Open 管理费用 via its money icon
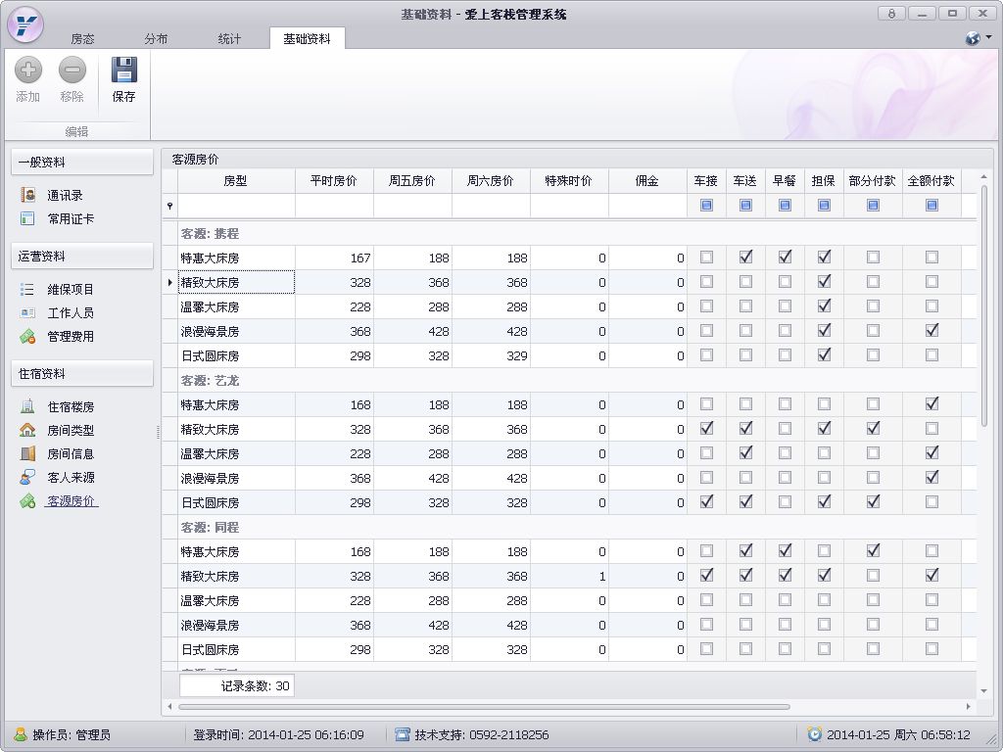Image resolution: width=1003 pixels, height=752 pixels. [27, 337]
